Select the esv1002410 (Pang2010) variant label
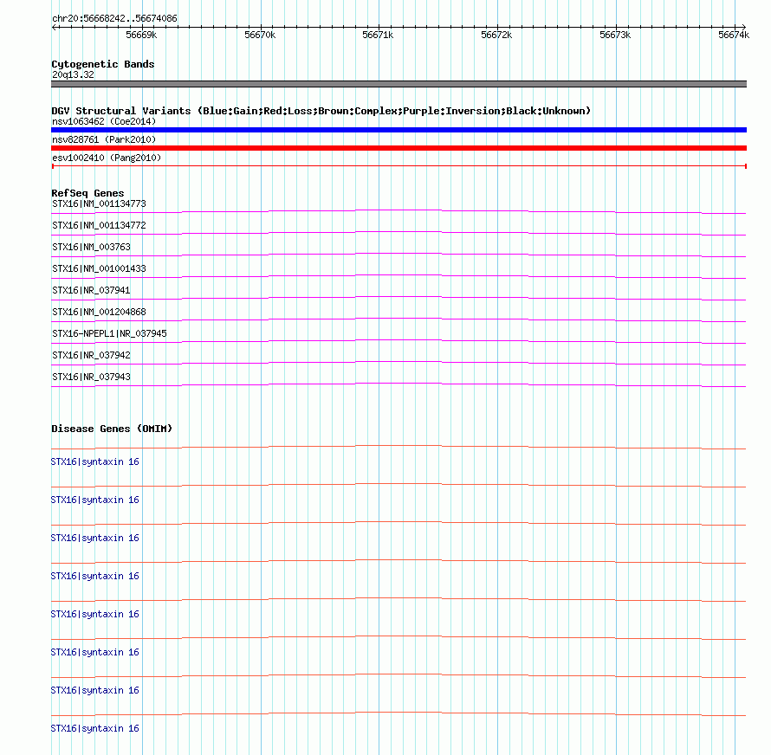Screen dimensions: 771x755 107,158
